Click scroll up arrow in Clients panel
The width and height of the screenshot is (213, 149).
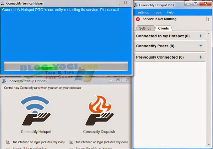(209, 33)
